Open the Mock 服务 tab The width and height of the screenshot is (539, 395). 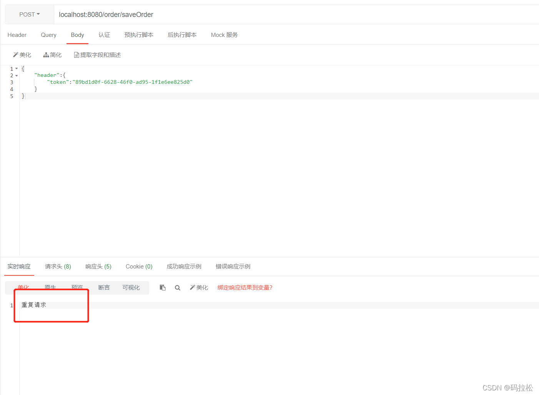(224, 35)
